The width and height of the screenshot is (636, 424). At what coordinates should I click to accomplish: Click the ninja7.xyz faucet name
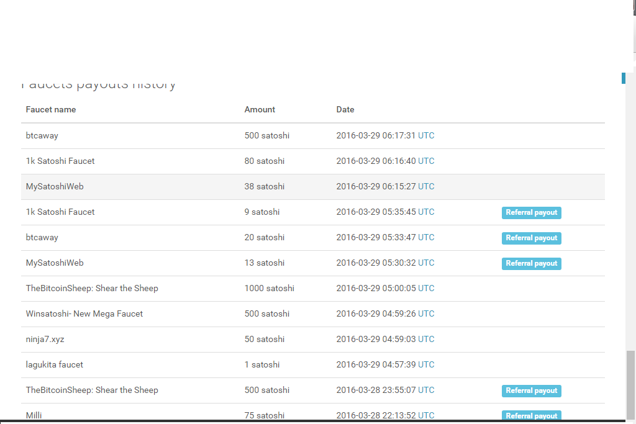45,339
